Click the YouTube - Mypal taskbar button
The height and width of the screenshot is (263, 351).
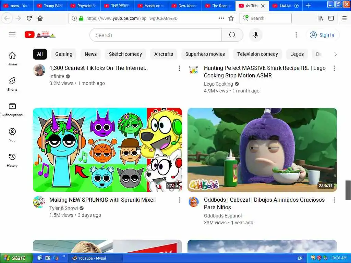pos(95,258)
